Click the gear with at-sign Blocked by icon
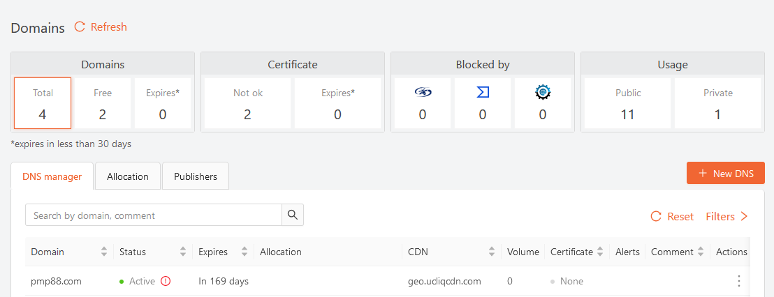The width and height of the screenshot is (774, 297). (x=543, y=92)
